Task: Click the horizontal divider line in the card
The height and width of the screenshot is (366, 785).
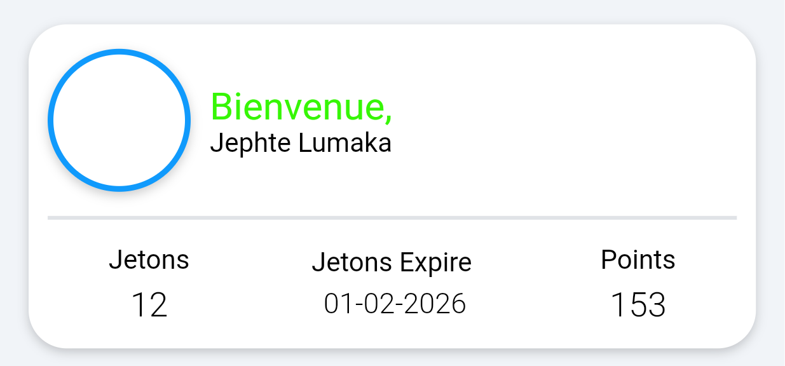Action: pos(392,218)
